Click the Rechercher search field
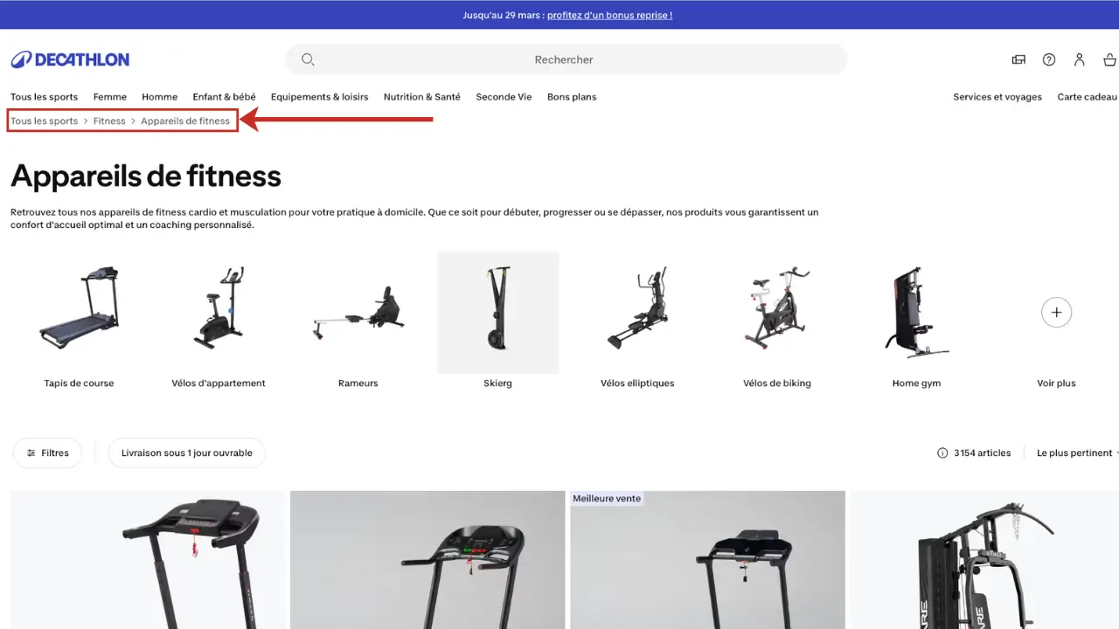This screenshot has height=629, width=1119. (566, 59)
